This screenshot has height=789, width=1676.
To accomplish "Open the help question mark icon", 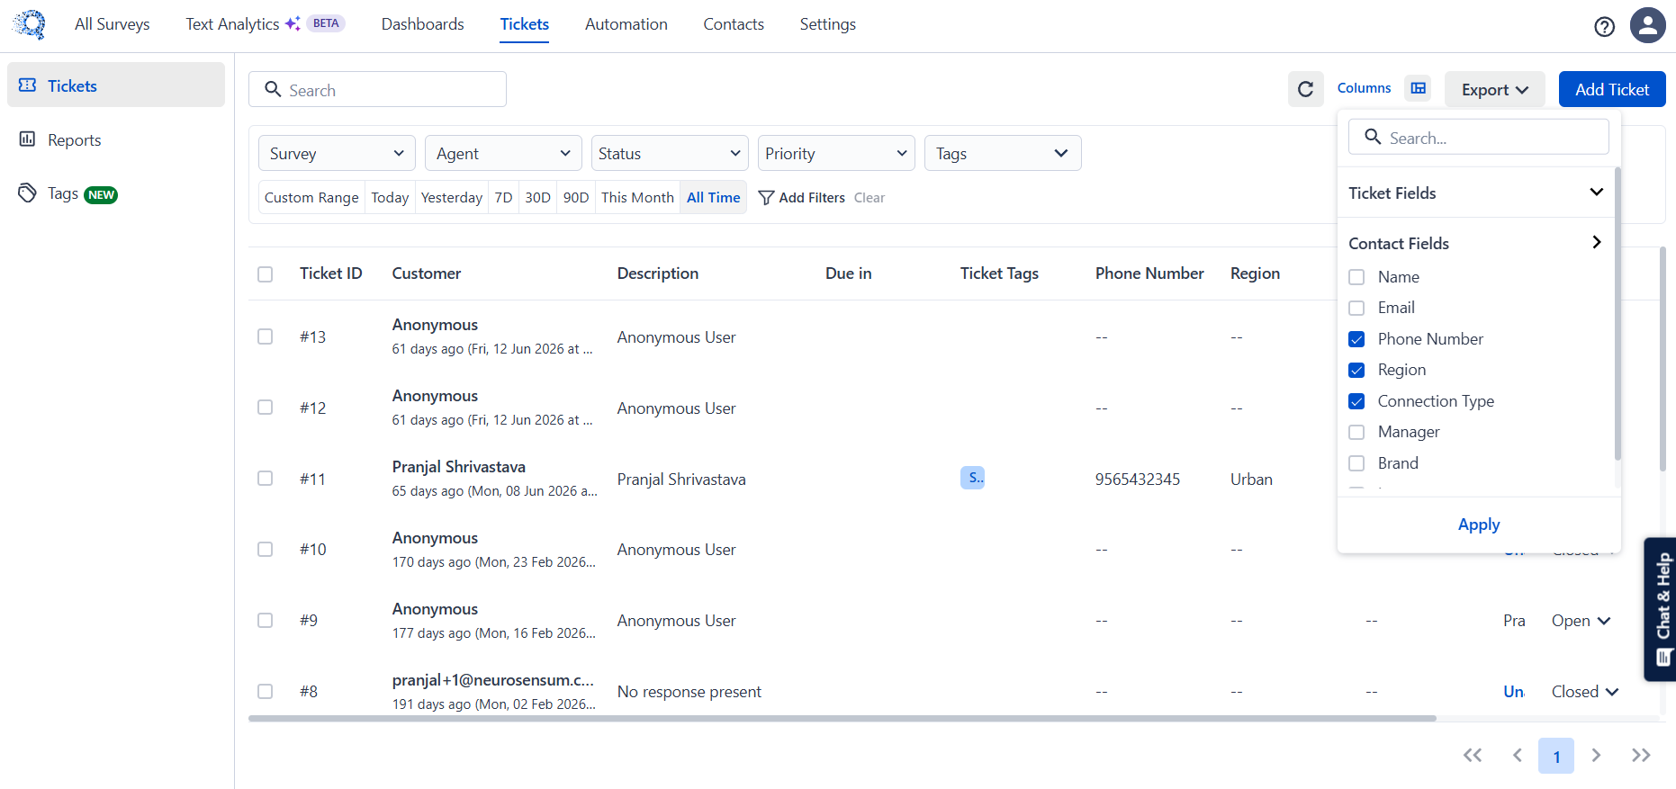I will (x=1604, y=27).
